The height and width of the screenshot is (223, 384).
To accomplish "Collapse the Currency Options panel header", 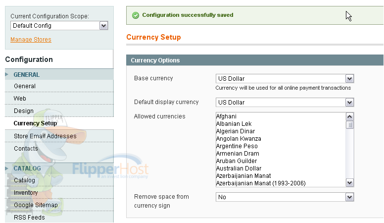I will (x=255, y=60).
